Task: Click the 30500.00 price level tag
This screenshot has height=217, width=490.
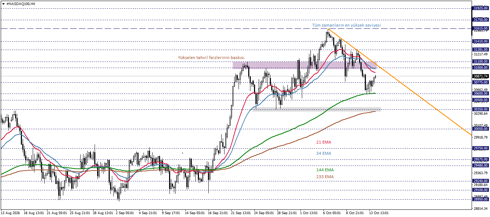Action: (481, 100)
